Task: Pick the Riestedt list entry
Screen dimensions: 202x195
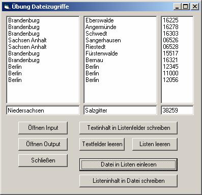Action: (x=120, y=47)
